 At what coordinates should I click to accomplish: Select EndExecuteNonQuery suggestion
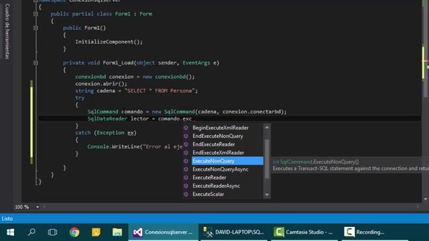pos(218,136)
